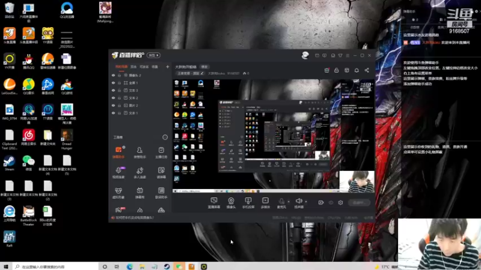Click the record video camera icon

[x=321, y=202]
